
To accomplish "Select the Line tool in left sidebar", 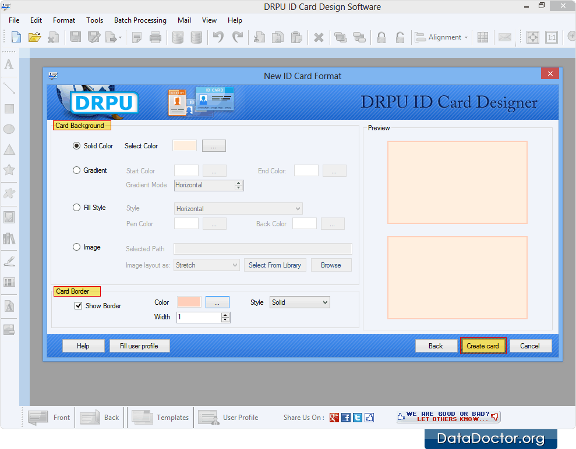I will tap(9, 88).
